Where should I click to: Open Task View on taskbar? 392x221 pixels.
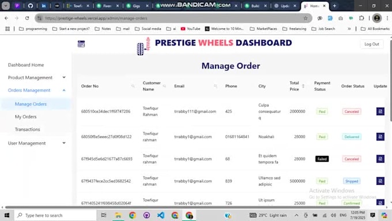point(104,215)
